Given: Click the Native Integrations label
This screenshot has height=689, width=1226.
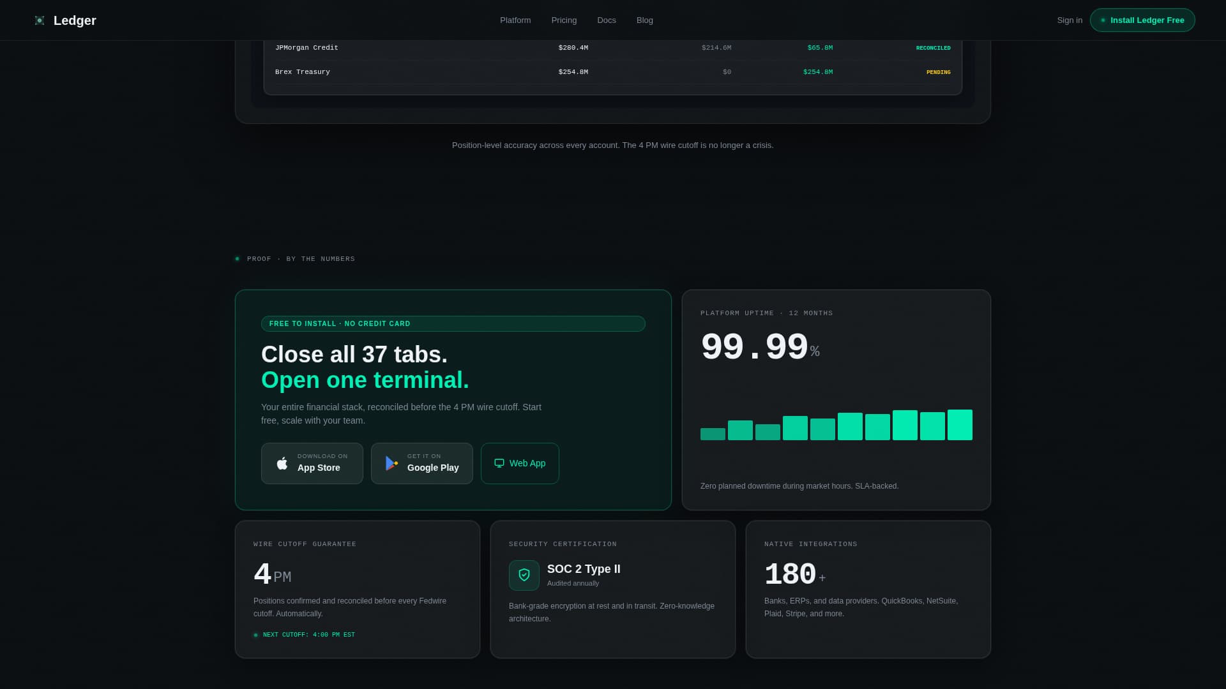Looking at the screenshot, I should pyautogui.click(x=810, y=544).
